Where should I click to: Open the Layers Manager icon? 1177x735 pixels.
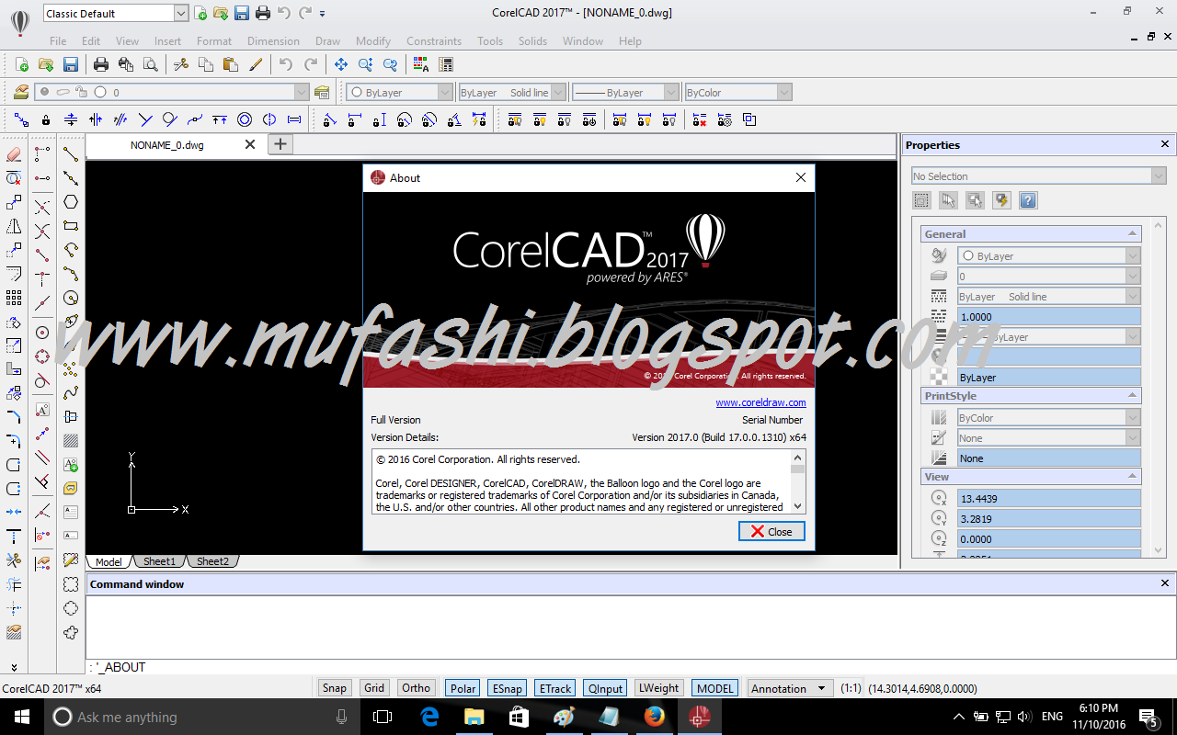point(21,92)
